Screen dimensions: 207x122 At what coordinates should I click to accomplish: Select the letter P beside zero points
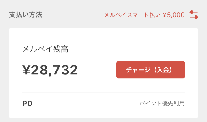click(25, 104)
